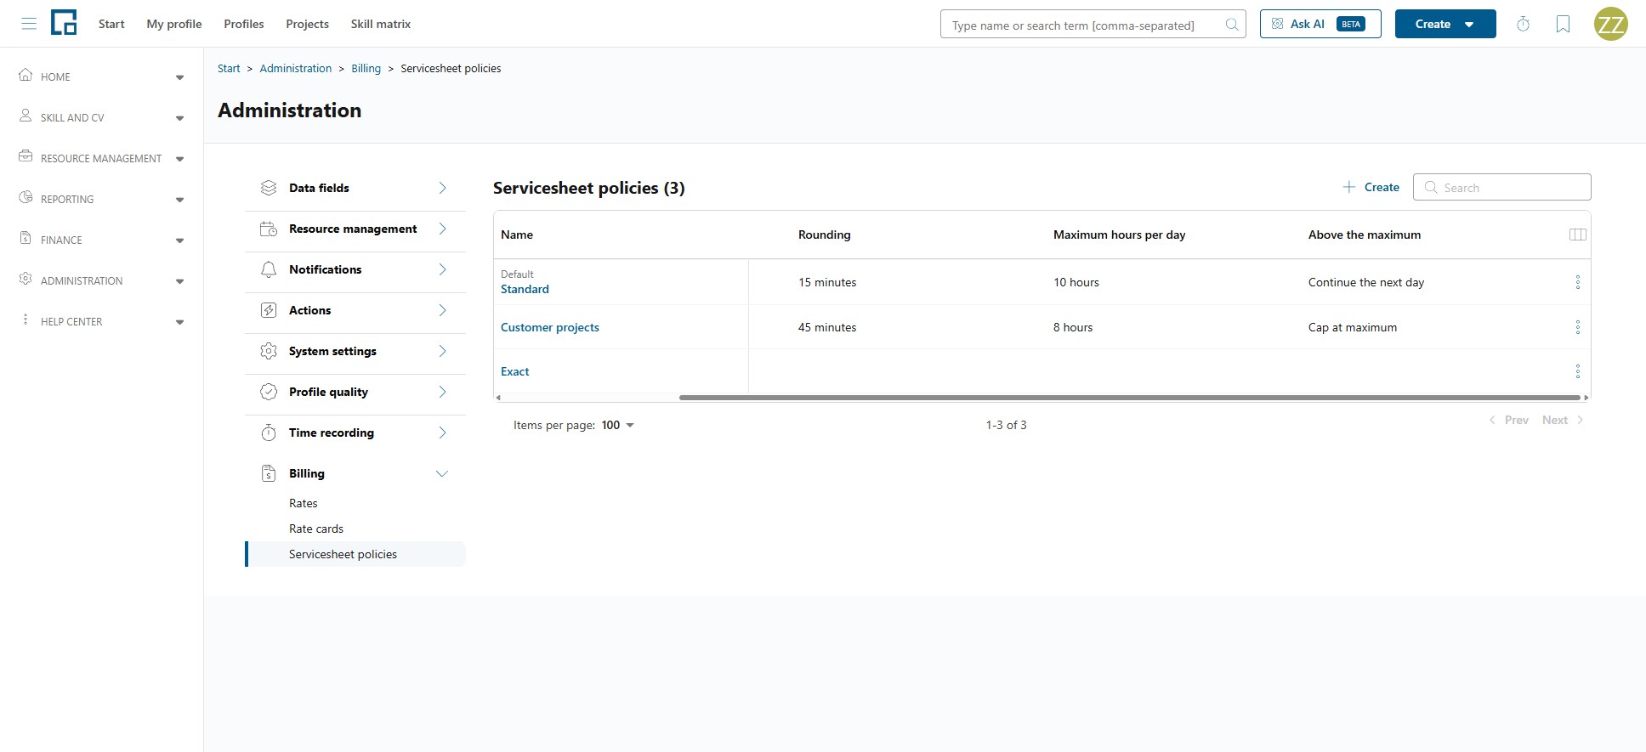
Task: Open the ZZ user avatar
Action: coord(1610,24)
